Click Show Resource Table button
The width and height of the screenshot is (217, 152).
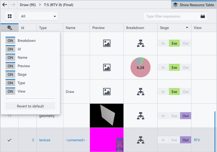click(x=194, y=5)
